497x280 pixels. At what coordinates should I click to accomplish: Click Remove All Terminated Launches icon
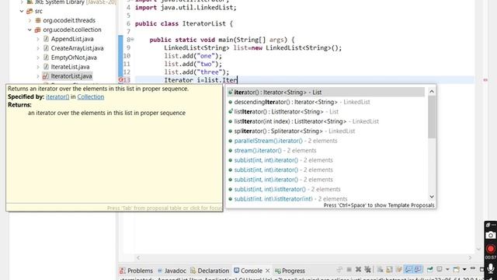point(367,269)
